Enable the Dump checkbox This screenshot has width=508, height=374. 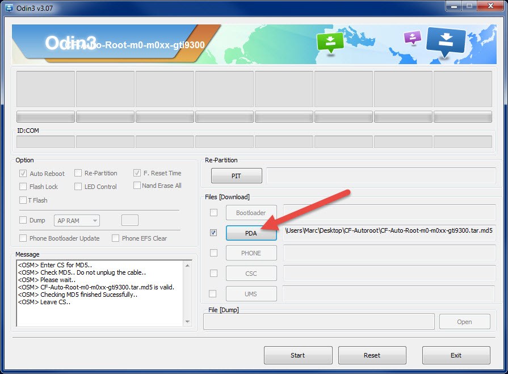point(23,220)
